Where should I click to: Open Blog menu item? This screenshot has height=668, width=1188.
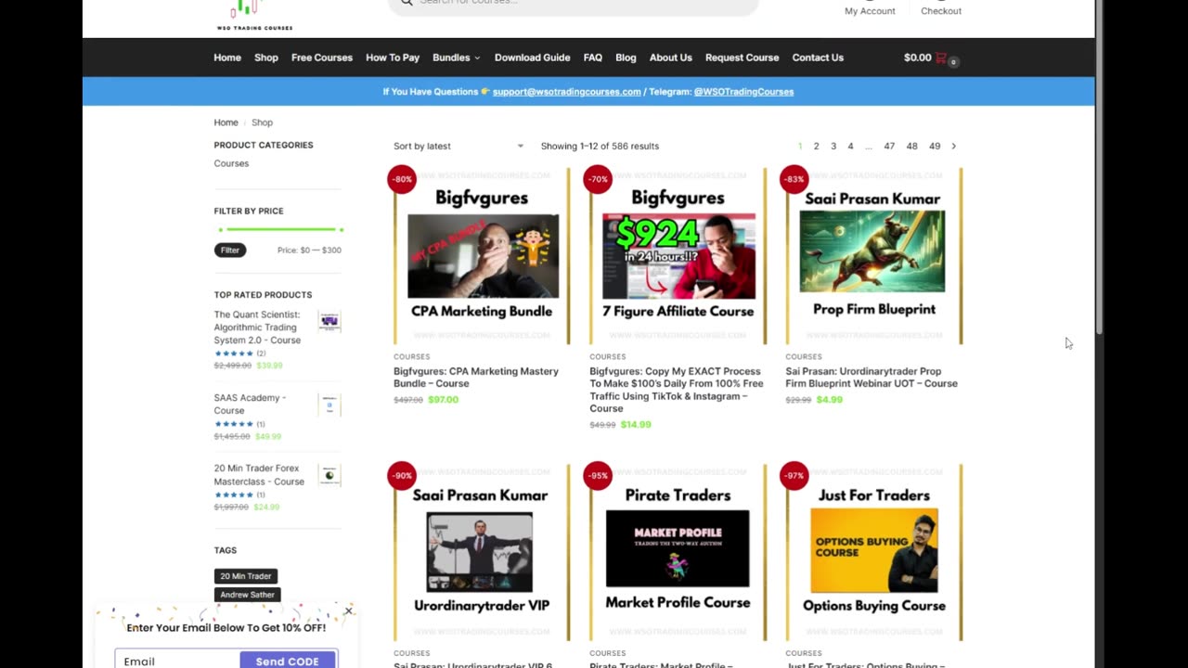tap(626, 58)
